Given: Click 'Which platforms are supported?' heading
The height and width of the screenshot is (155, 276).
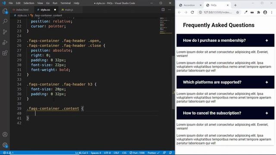Looking at the screenshot, I should [212, 82].
